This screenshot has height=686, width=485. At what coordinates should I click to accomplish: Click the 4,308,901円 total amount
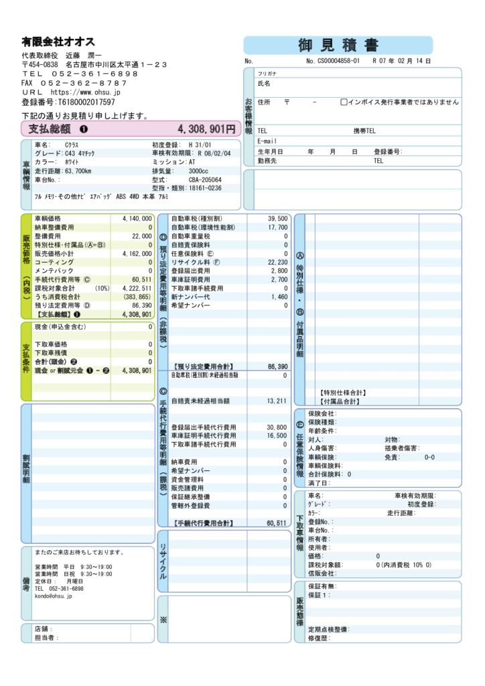pos(206,129)
